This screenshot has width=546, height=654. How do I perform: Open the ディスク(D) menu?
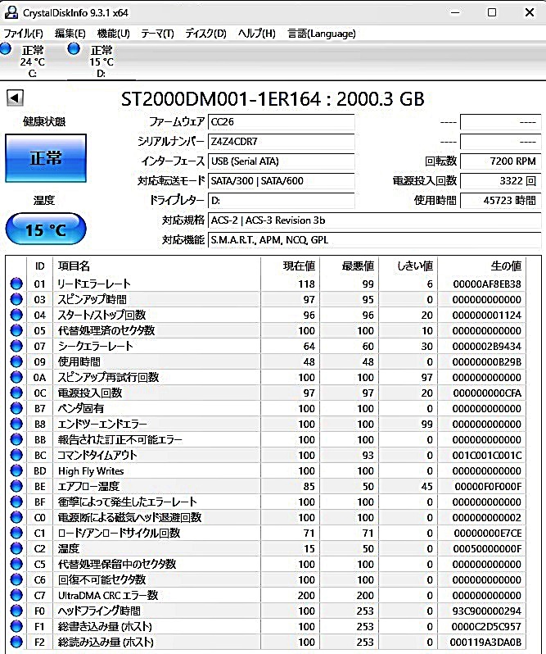(205, 34)
